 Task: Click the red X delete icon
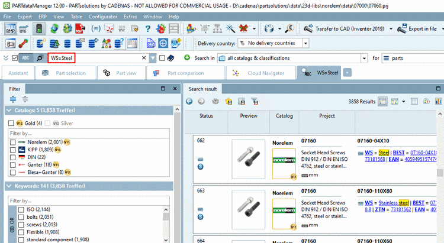[x=243, y=28]
